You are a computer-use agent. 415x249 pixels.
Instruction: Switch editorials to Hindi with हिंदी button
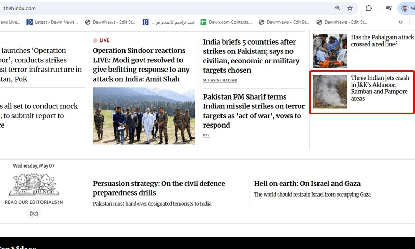click(x=34, y=214)
